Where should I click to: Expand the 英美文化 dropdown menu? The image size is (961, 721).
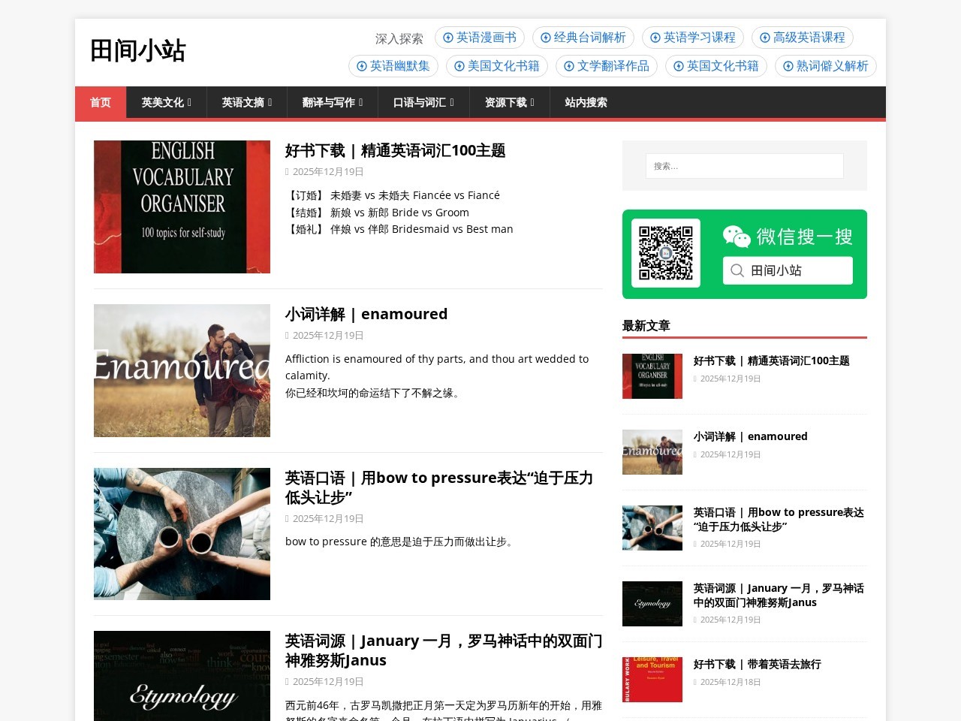[166, 103]
